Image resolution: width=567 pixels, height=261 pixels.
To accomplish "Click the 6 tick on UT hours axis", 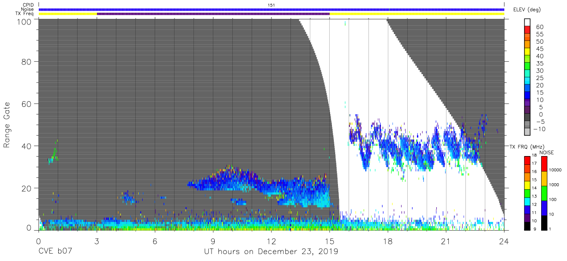I will coord(155,241).
